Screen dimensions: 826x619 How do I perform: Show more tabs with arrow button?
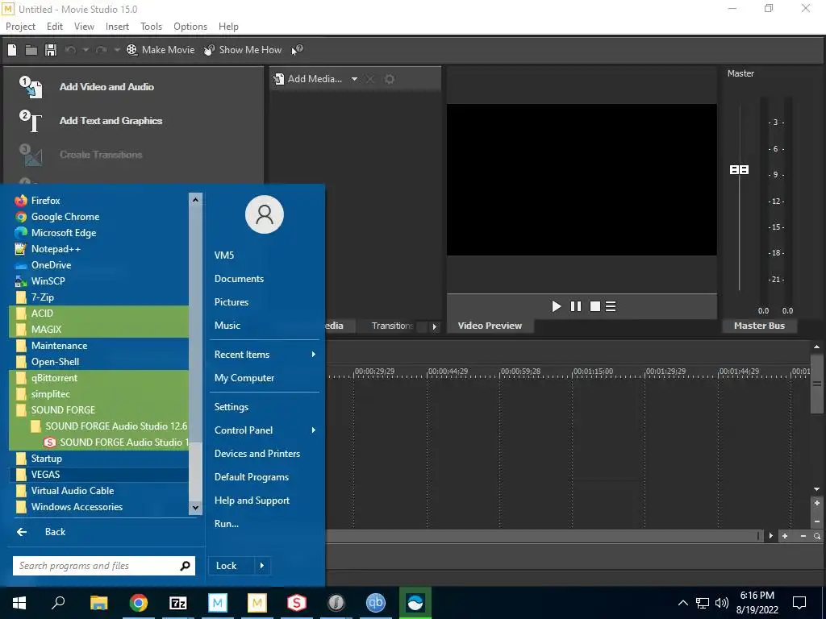click(434, 326)
